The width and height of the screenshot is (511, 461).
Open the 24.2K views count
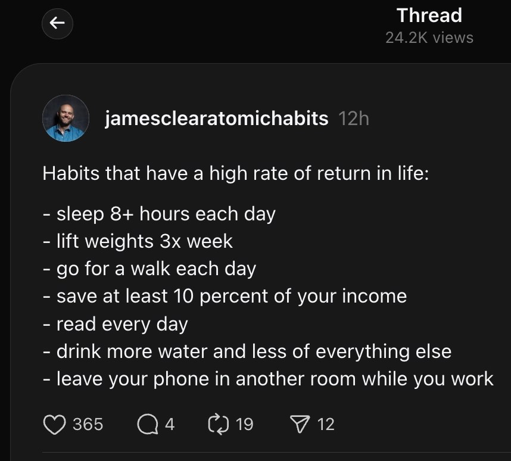click(429, 37)
